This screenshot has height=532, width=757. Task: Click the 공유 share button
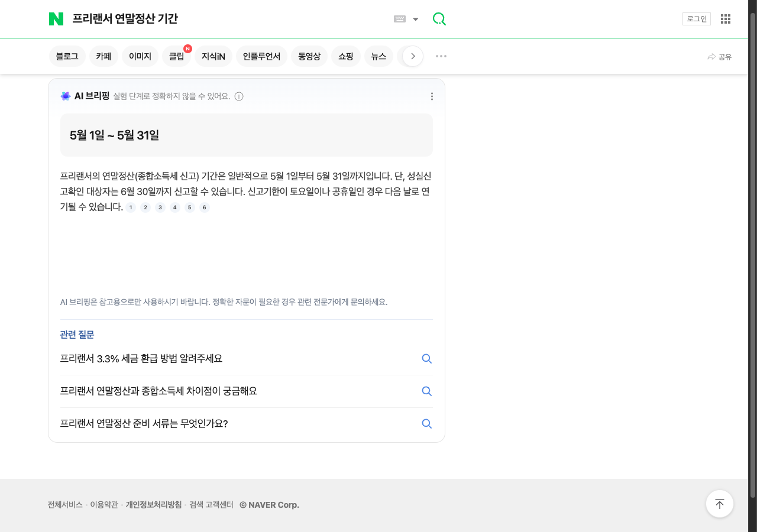pyautogui.click(x=720, y=57)
